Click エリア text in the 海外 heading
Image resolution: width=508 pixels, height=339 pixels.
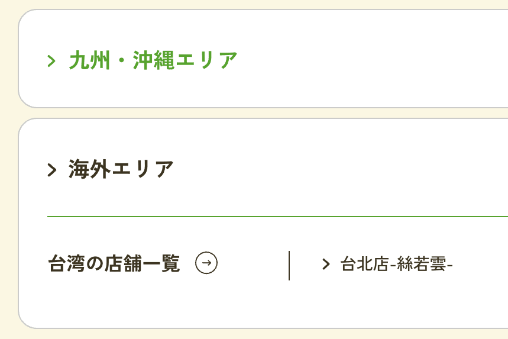click(143, 169)
